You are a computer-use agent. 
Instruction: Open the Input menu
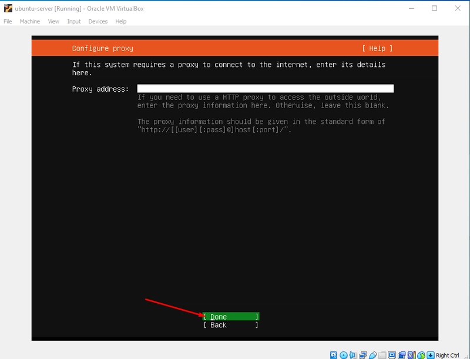click(x=74, y=21)
